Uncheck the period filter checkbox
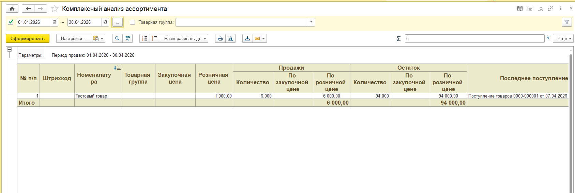The width and height of the screenshot is (575, 193). (x=11, y=22)
